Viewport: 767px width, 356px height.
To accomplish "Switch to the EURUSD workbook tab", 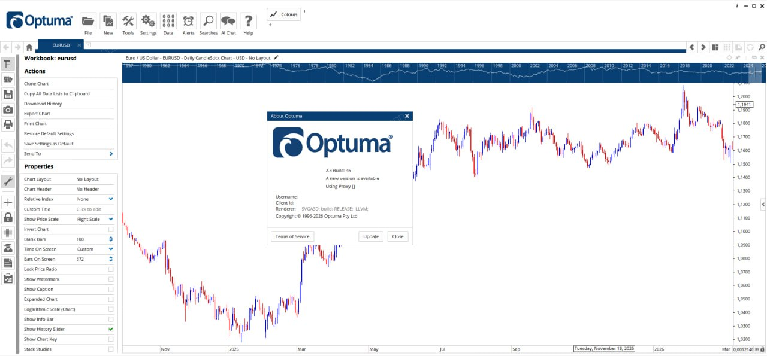I will 60,45.
